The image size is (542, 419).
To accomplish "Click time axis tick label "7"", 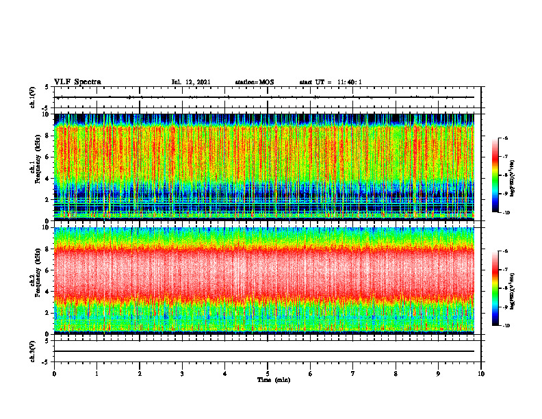I will tap(353, 374).
